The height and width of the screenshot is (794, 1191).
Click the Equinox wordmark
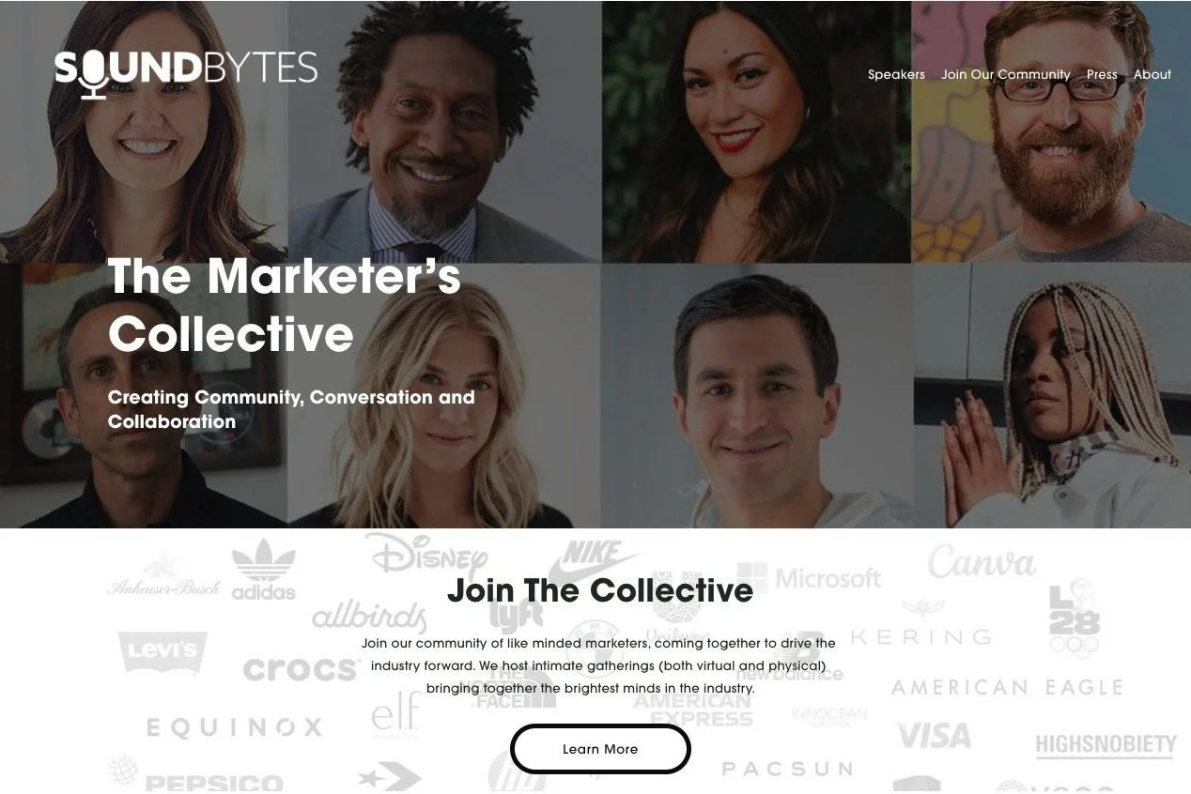(x=234, y=727)
